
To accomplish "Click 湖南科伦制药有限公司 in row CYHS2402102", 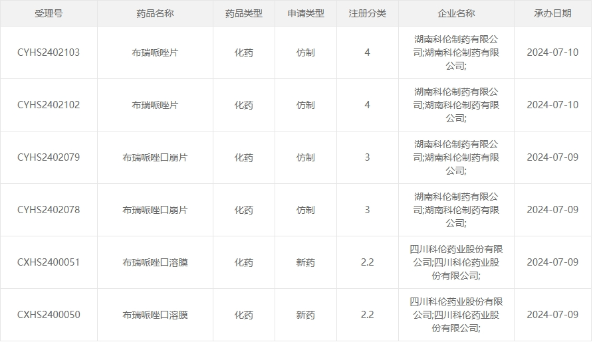I will 456,105.
